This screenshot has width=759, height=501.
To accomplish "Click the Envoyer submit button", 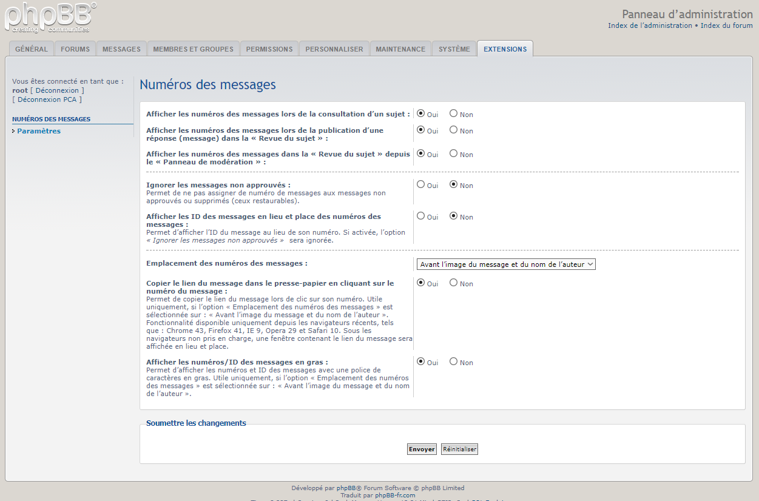I will (x=422, y=449).
